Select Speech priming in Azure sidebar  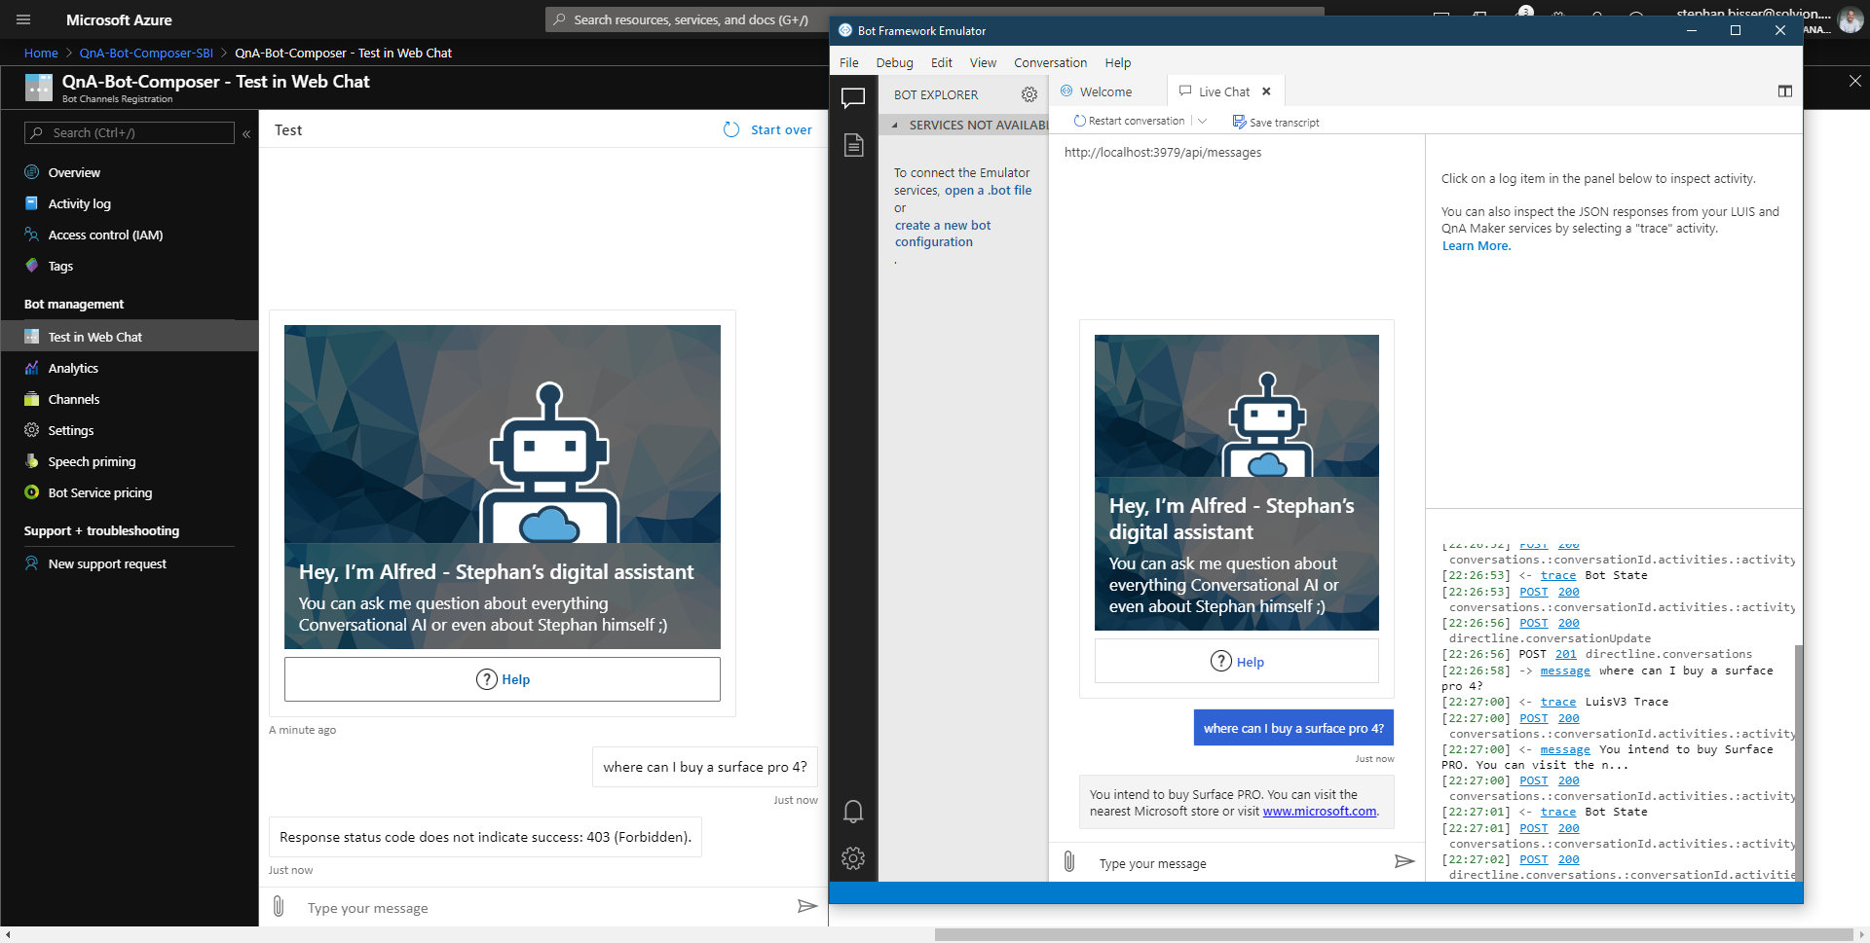click(91, 461)
